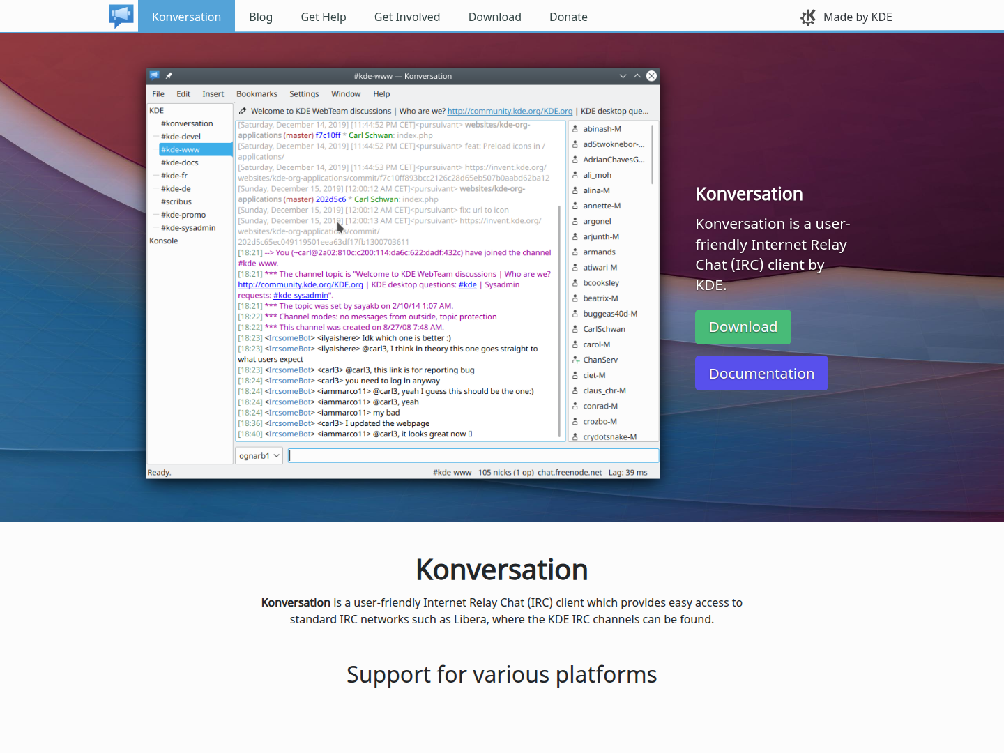Open the Bookmarks menu
The height and width of the screenshot is (753, 1004).
(x=257, y=94)
